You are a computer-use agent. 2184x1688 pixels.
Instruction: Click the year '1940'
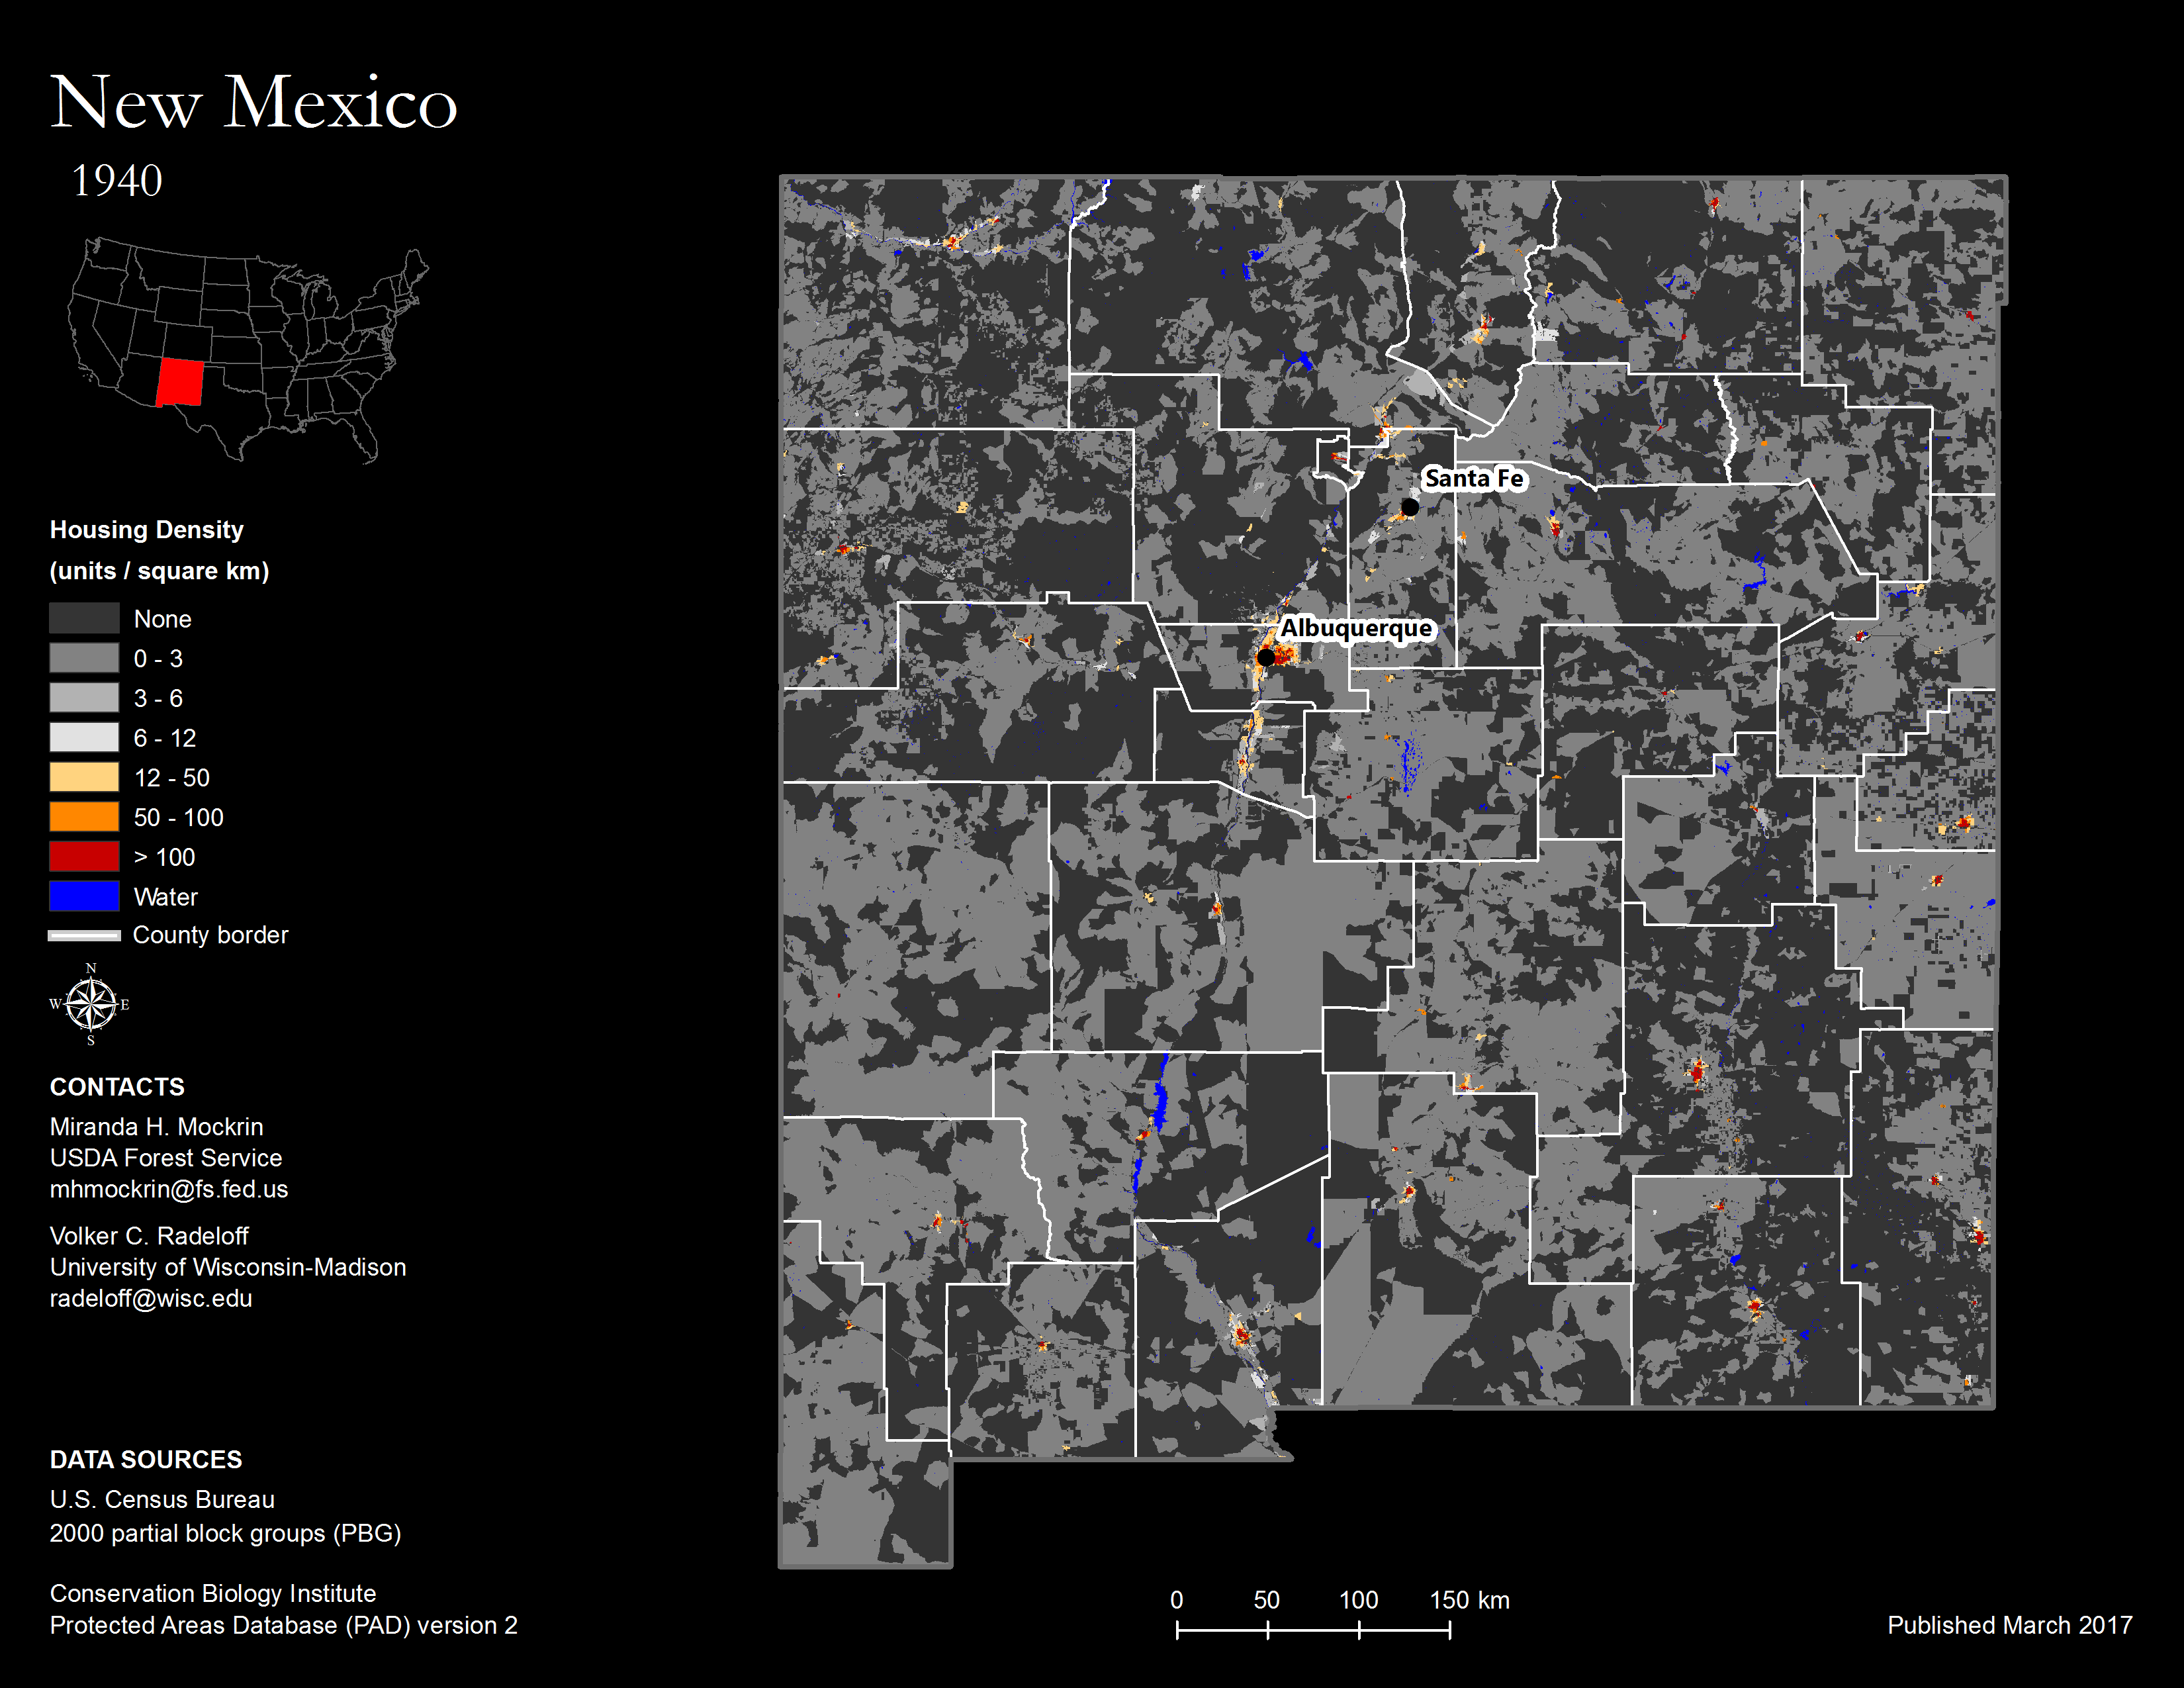coord(116,180)
